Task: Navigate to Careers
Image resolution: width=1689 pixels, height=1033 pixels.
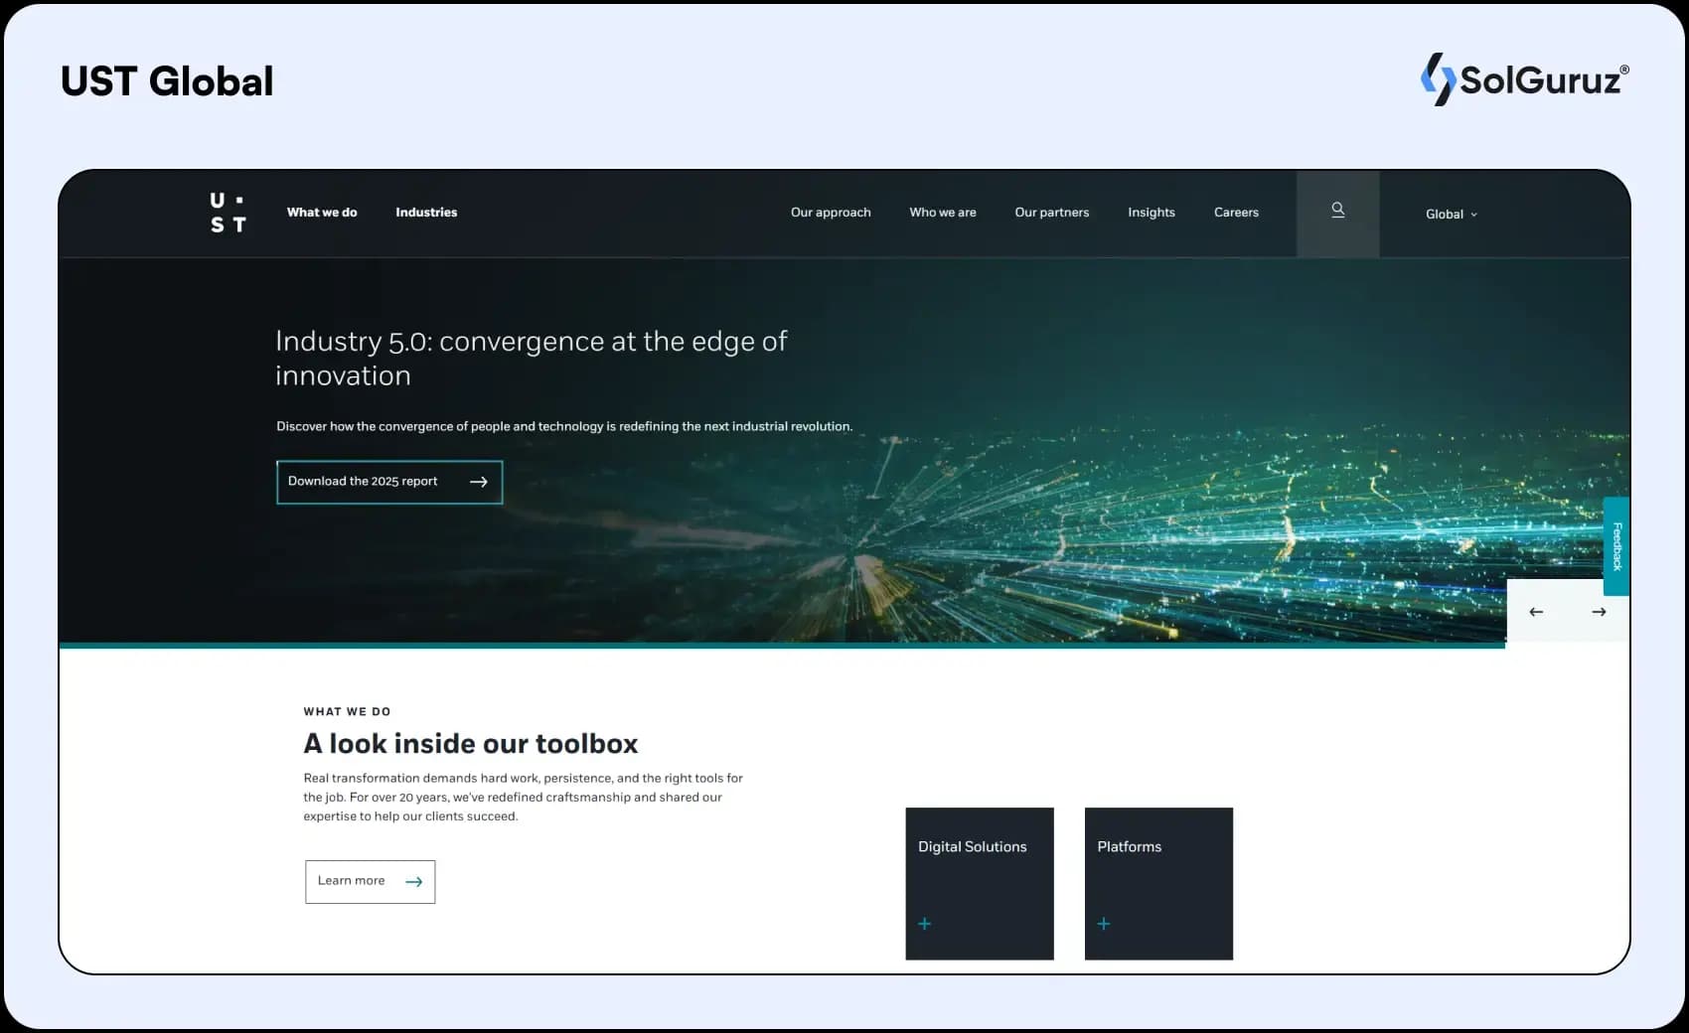Action: point(1236,213)
